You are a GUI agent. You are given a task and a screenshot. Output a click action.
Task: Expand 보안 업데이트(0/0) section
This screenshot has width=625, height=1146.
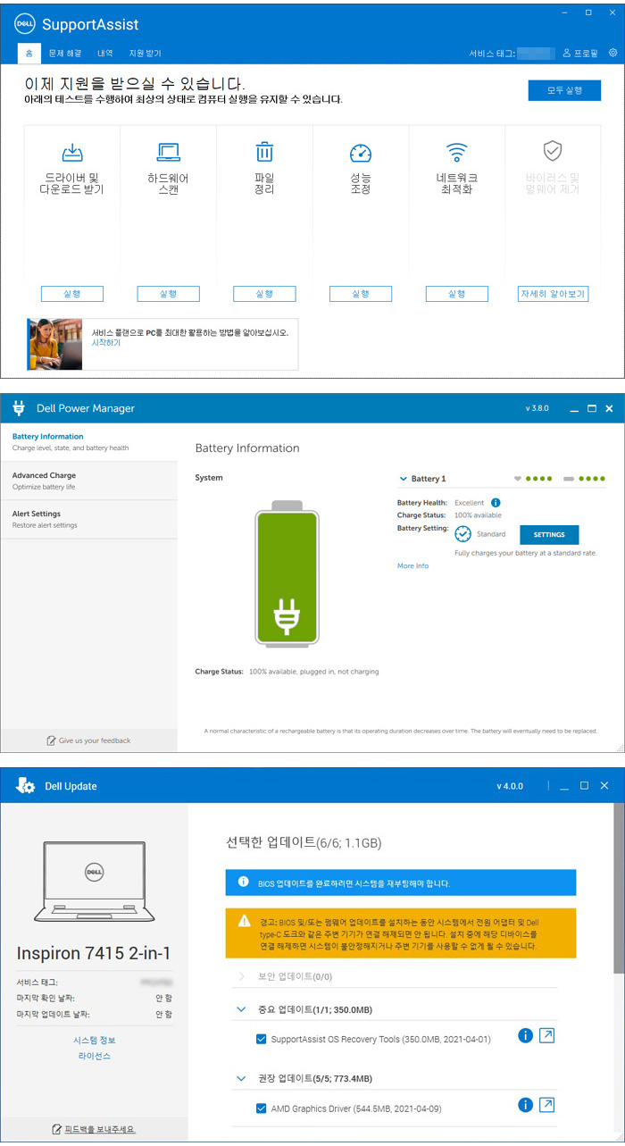tap(241, 976)
